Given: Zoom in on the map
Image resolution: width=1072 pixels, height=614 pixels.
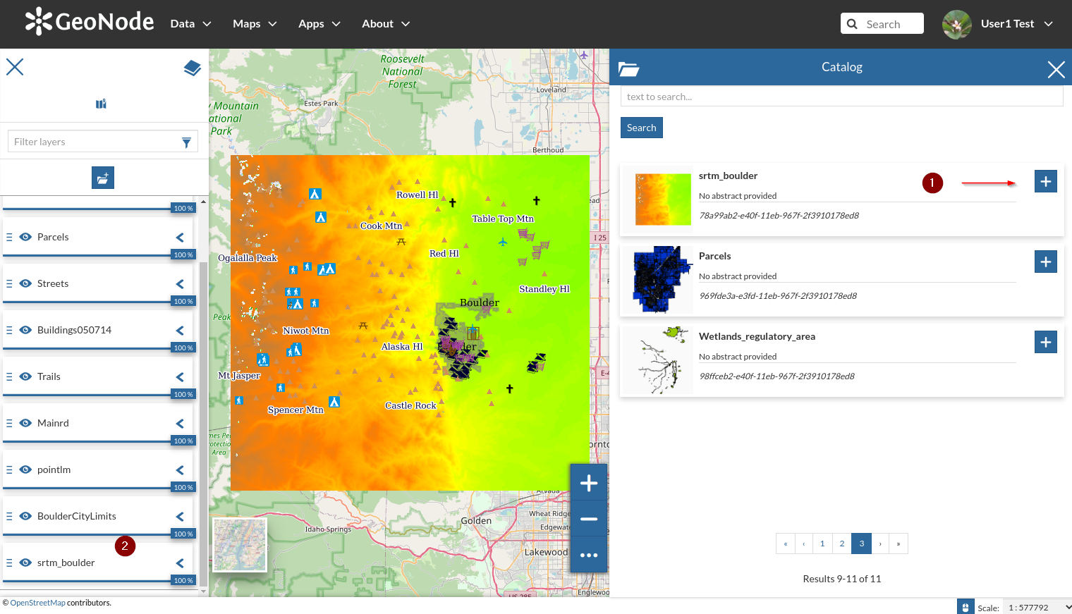Looking at the screenshot, I should point(589,483).
